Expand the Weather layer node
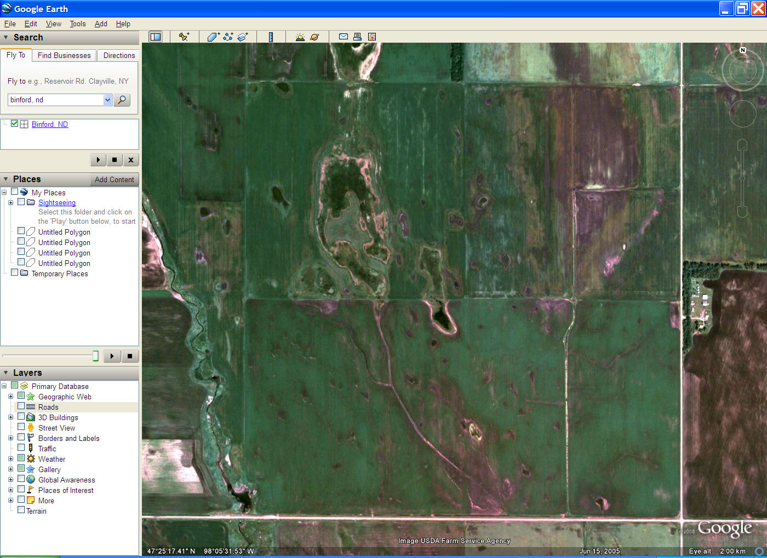This screenshot has width=767, height=558. [10, 459]
